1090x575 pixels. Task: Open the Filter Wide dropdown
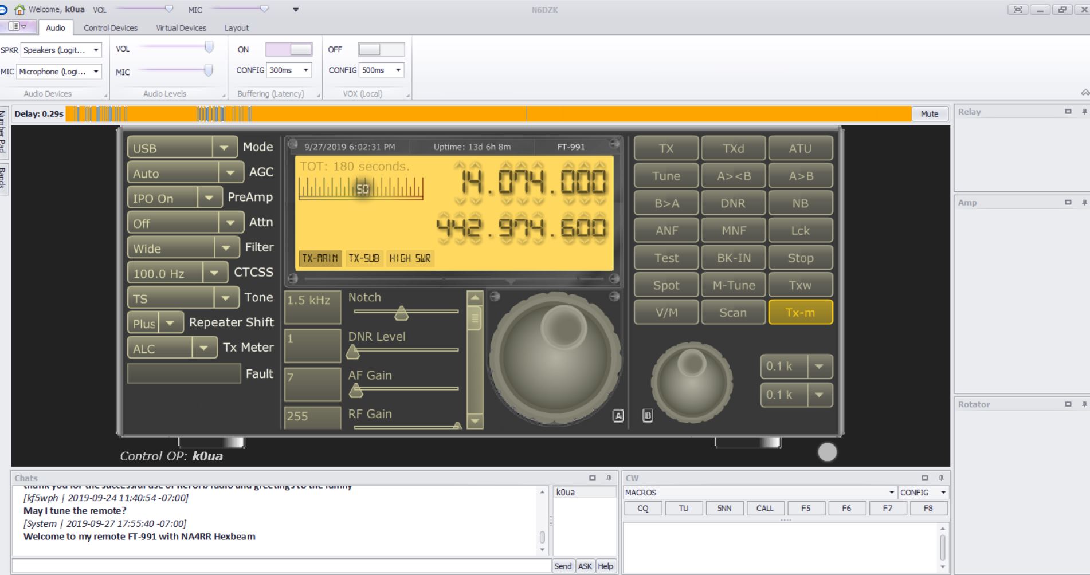226,248
